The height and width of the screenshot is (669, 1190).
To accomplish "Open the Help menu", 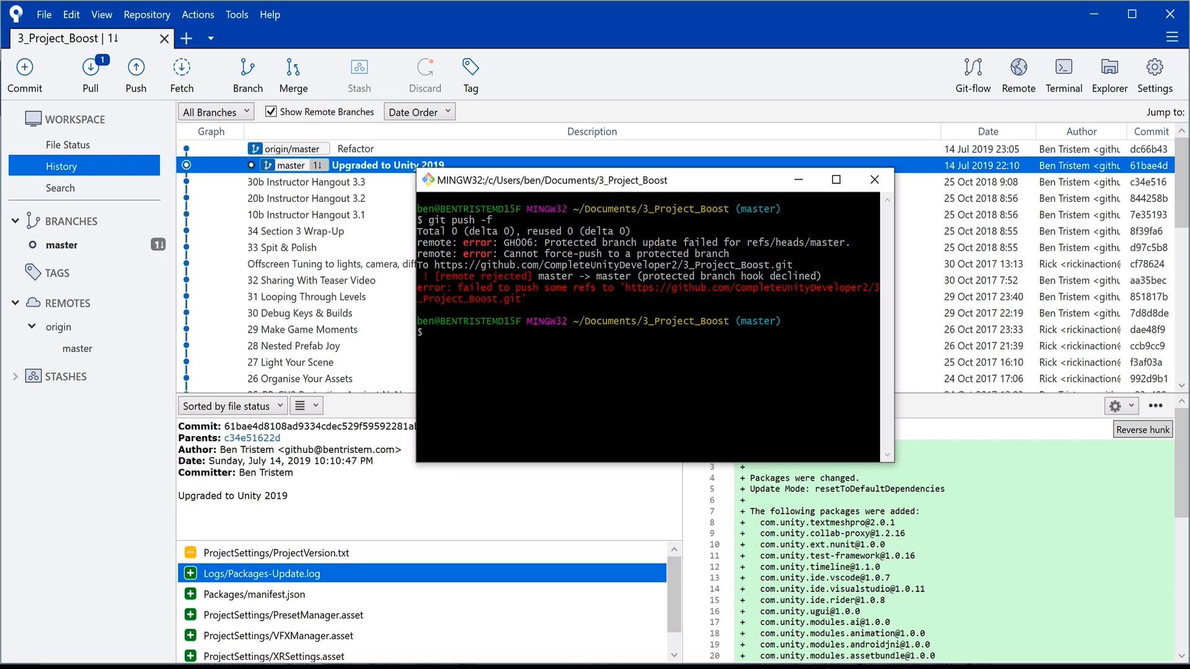I will 270,14.
